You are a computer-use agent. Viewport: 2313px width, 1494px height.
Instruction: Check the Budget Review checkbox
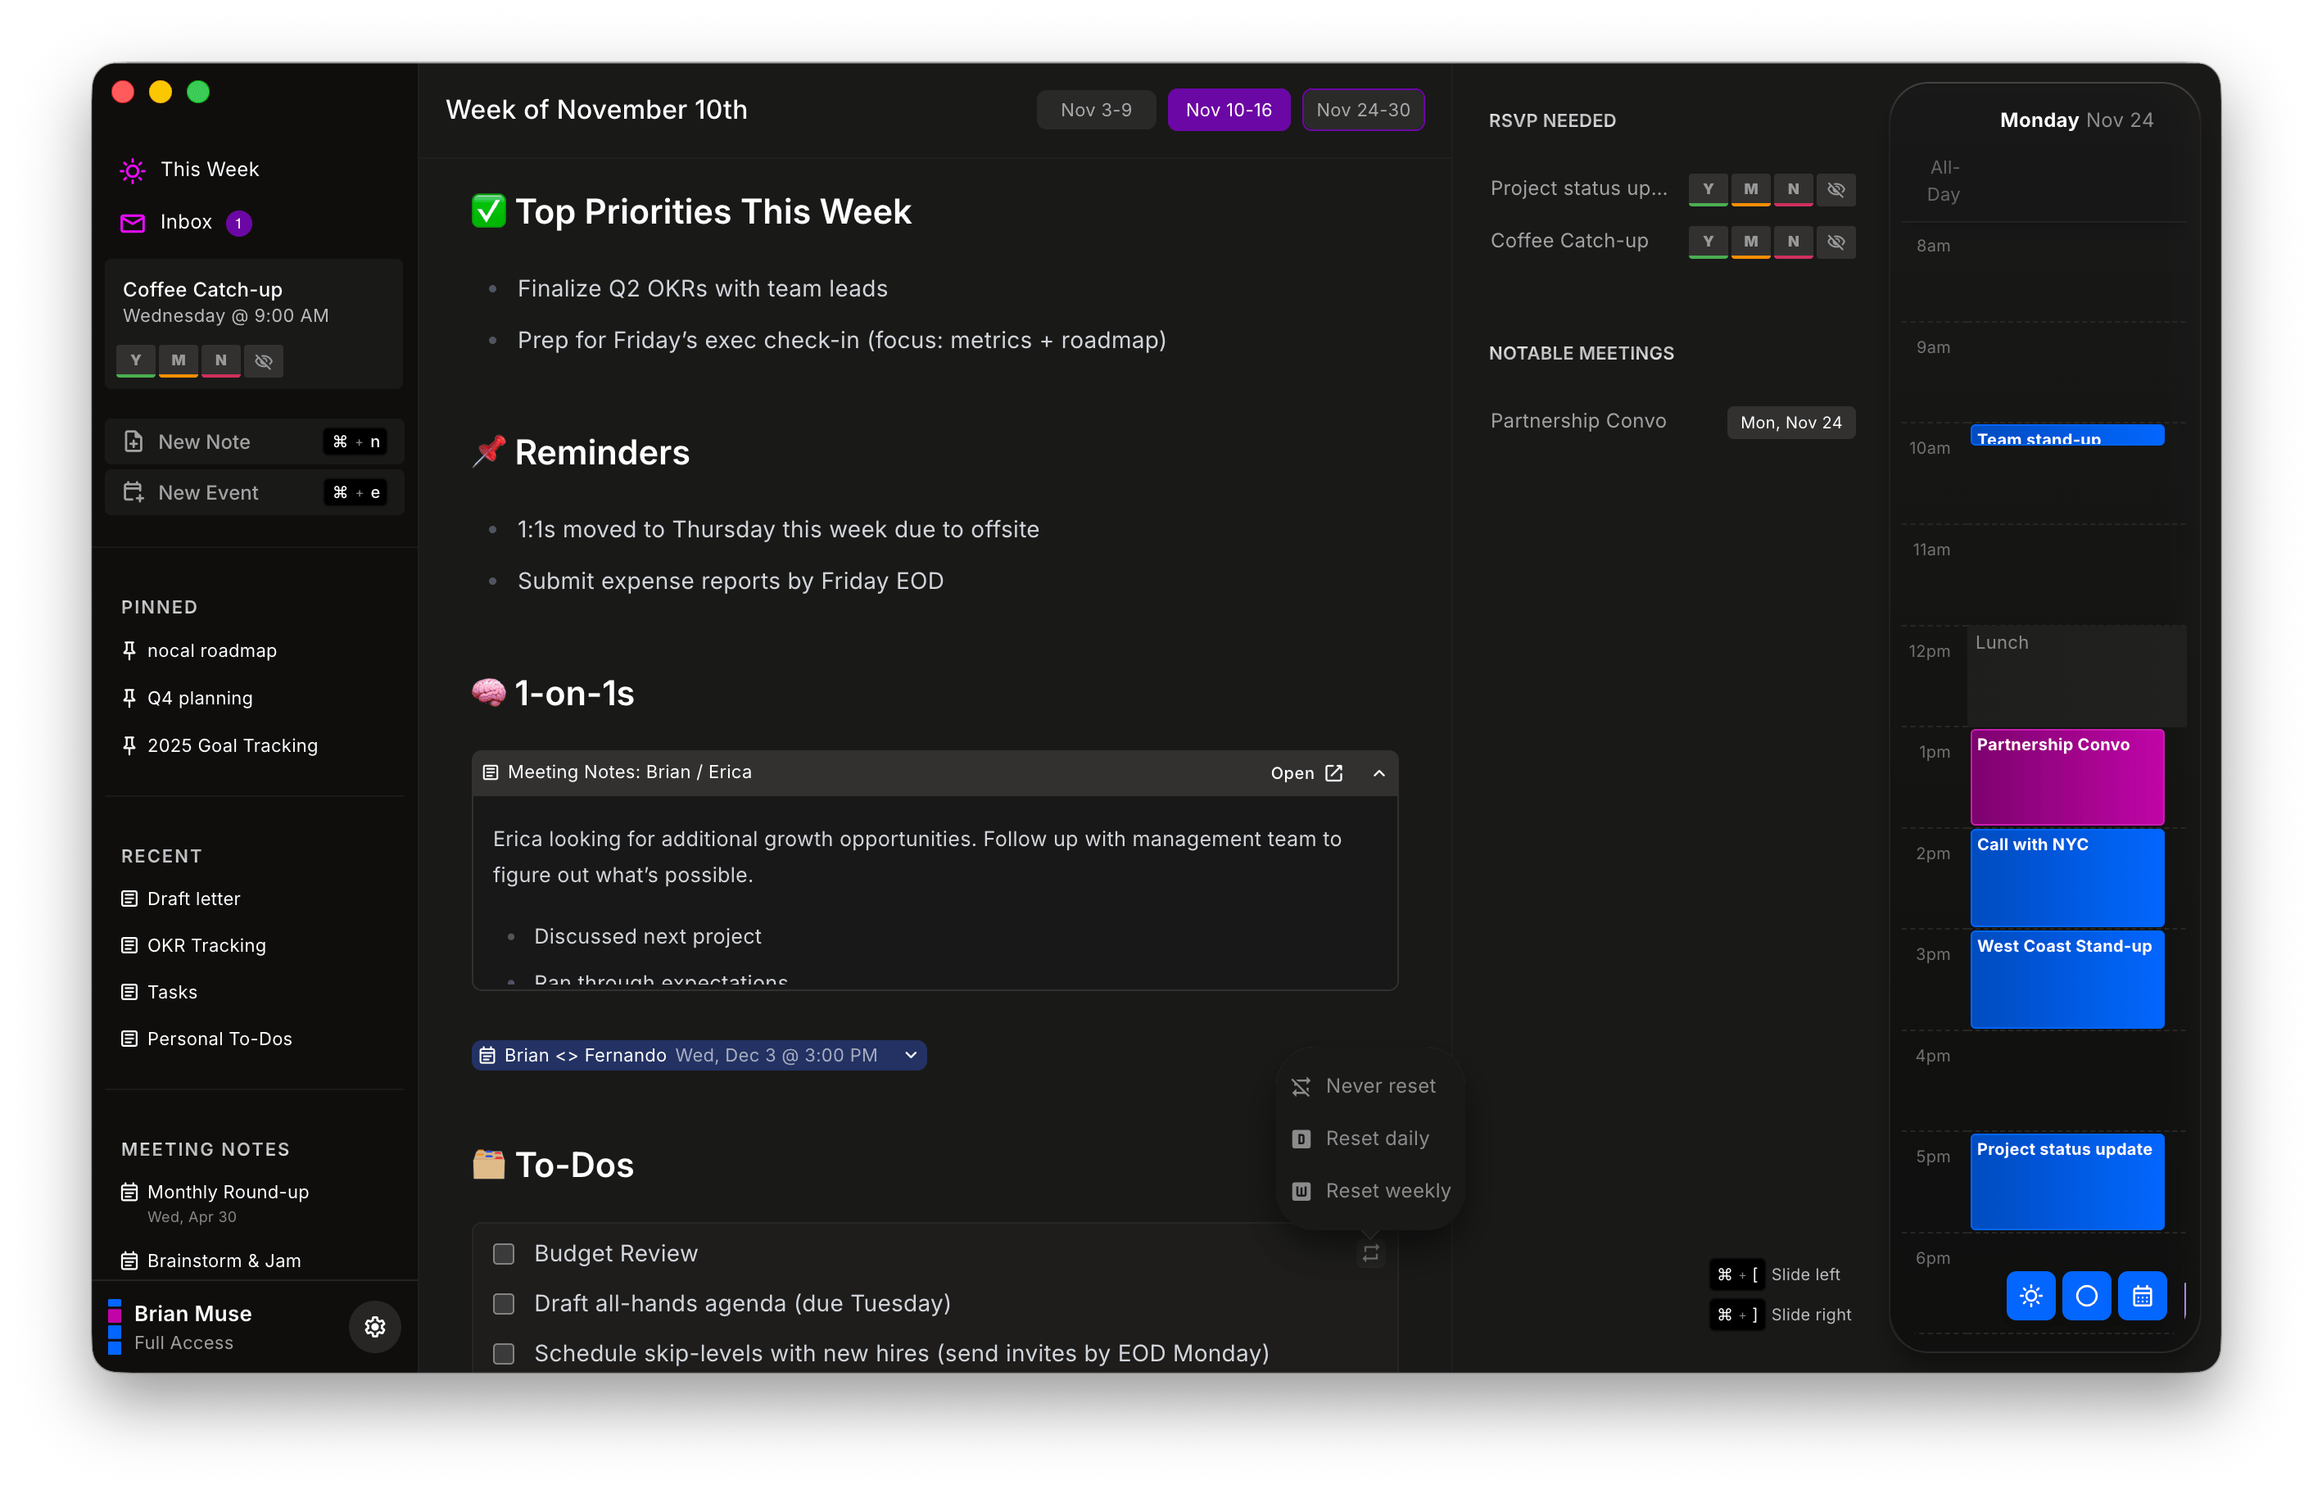click(504, 1253)
